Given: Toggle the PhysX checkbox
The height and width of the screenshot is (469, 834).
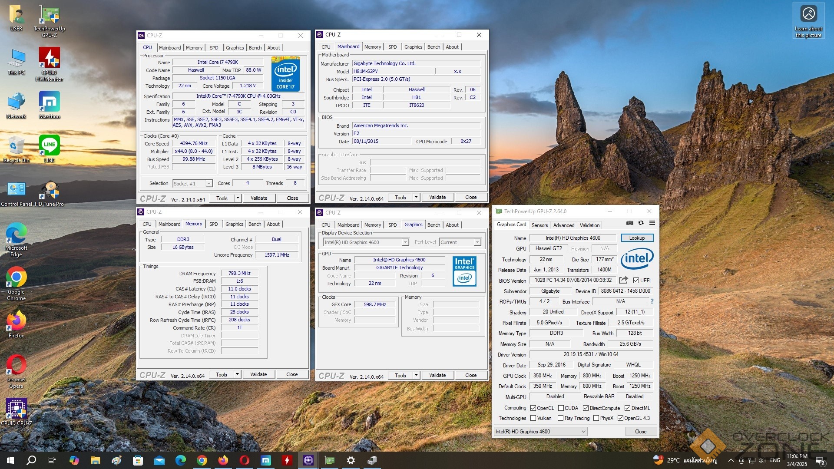Looking at the screenshot, I should 596,418.
